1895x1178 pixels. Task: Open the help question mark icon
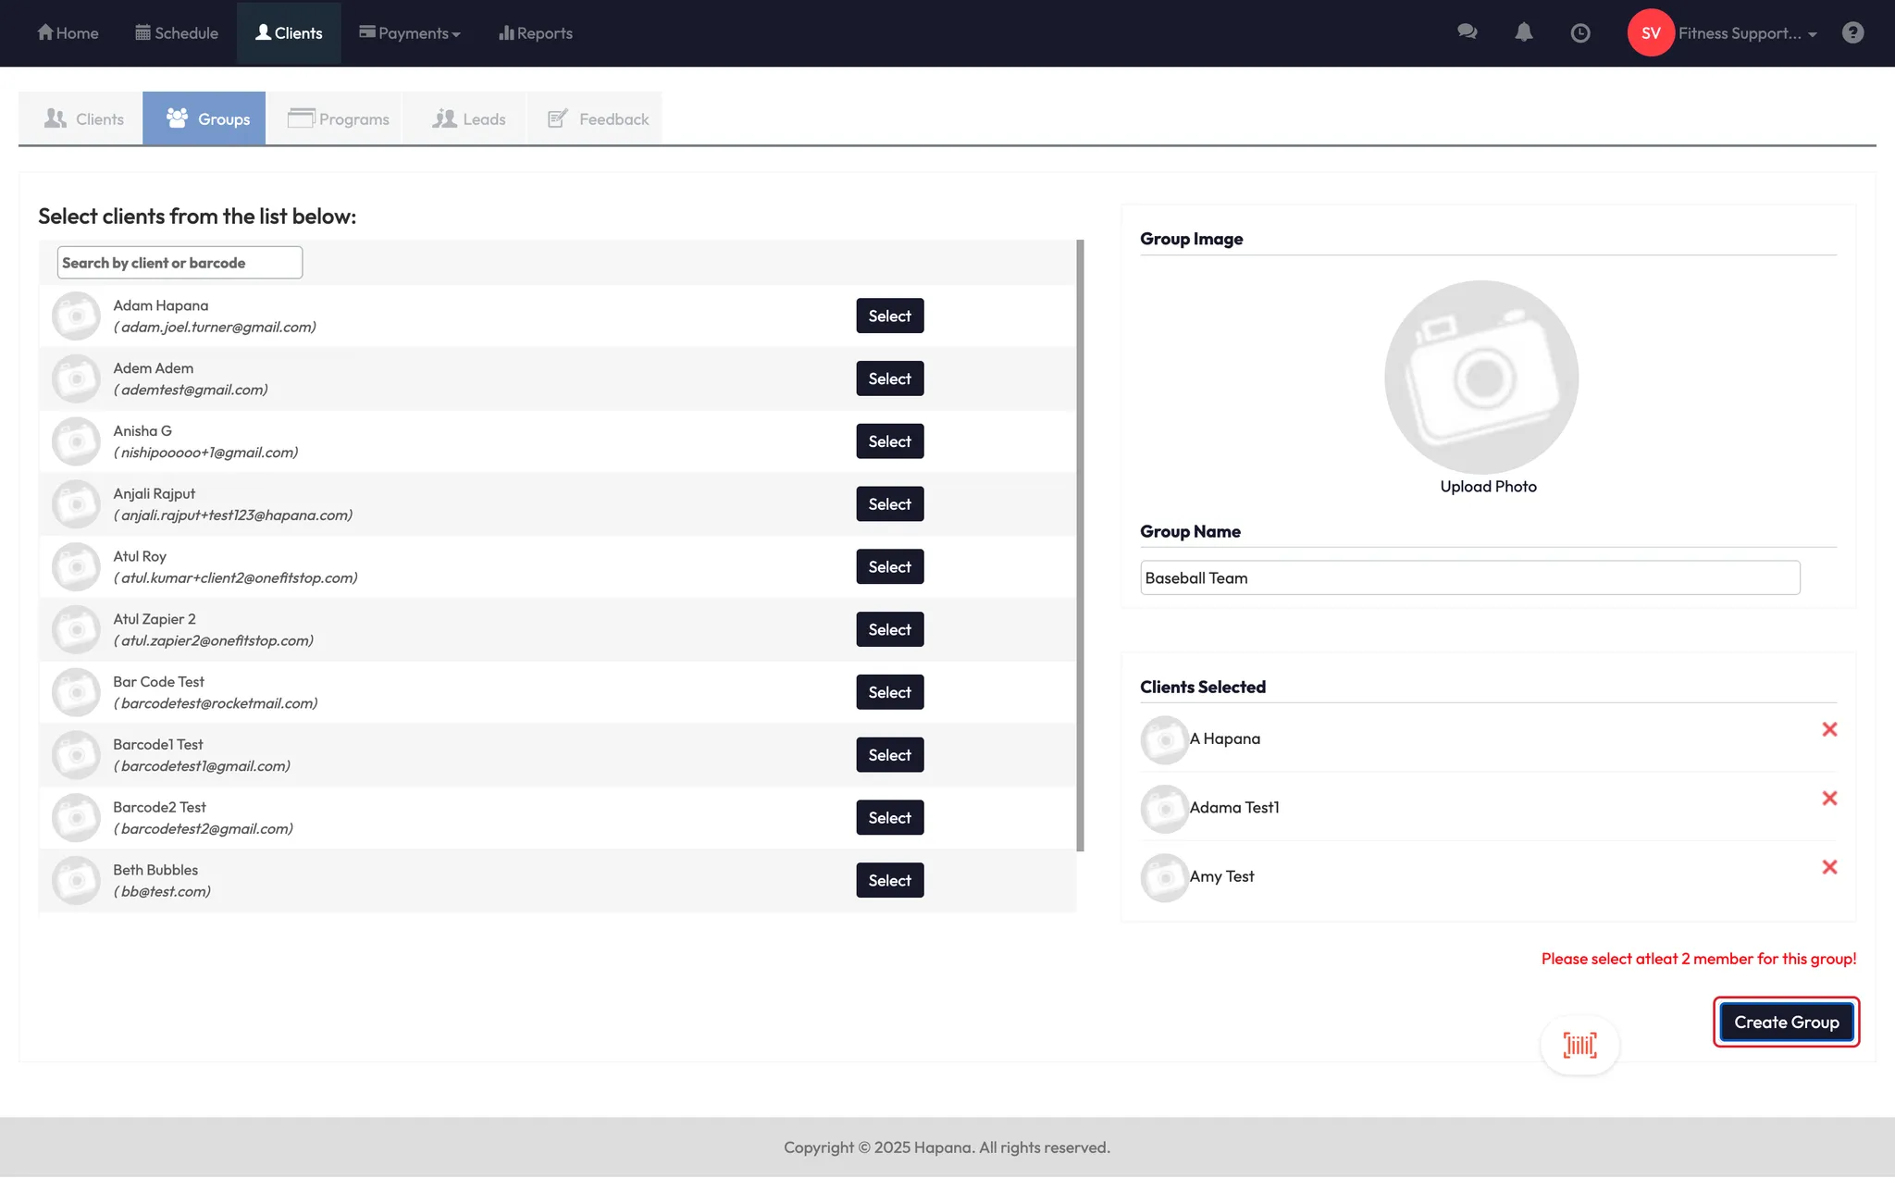coord(1852,33)
